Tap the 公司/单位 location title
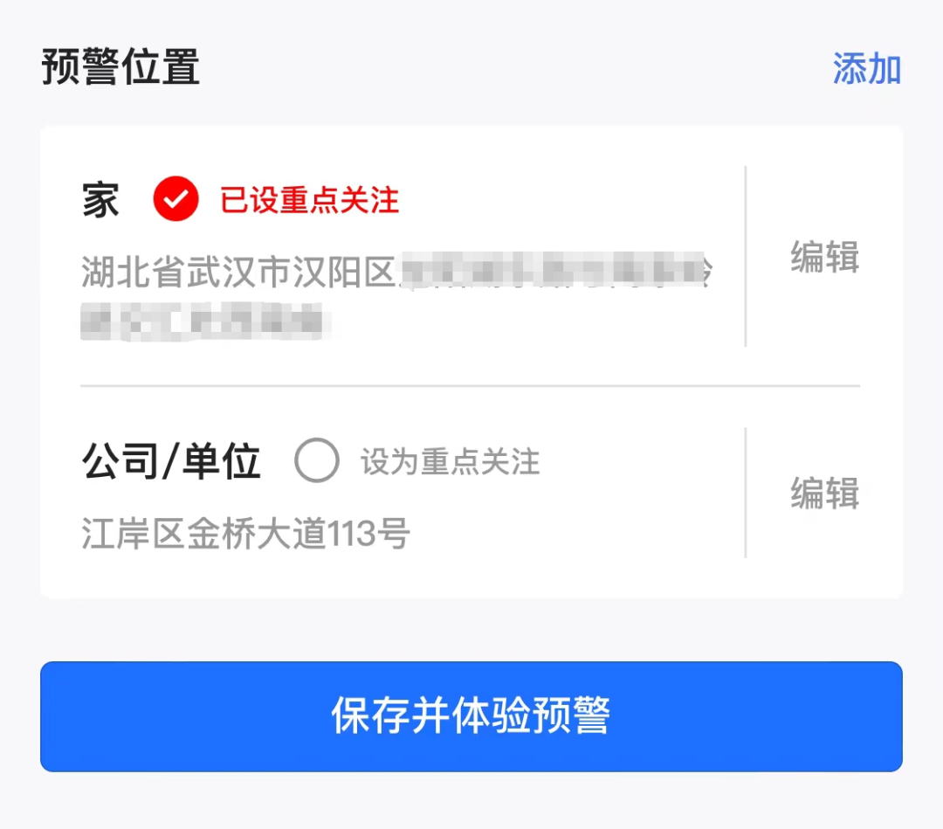The height and width of the screenshot is (829, 943). click(171, 461)
